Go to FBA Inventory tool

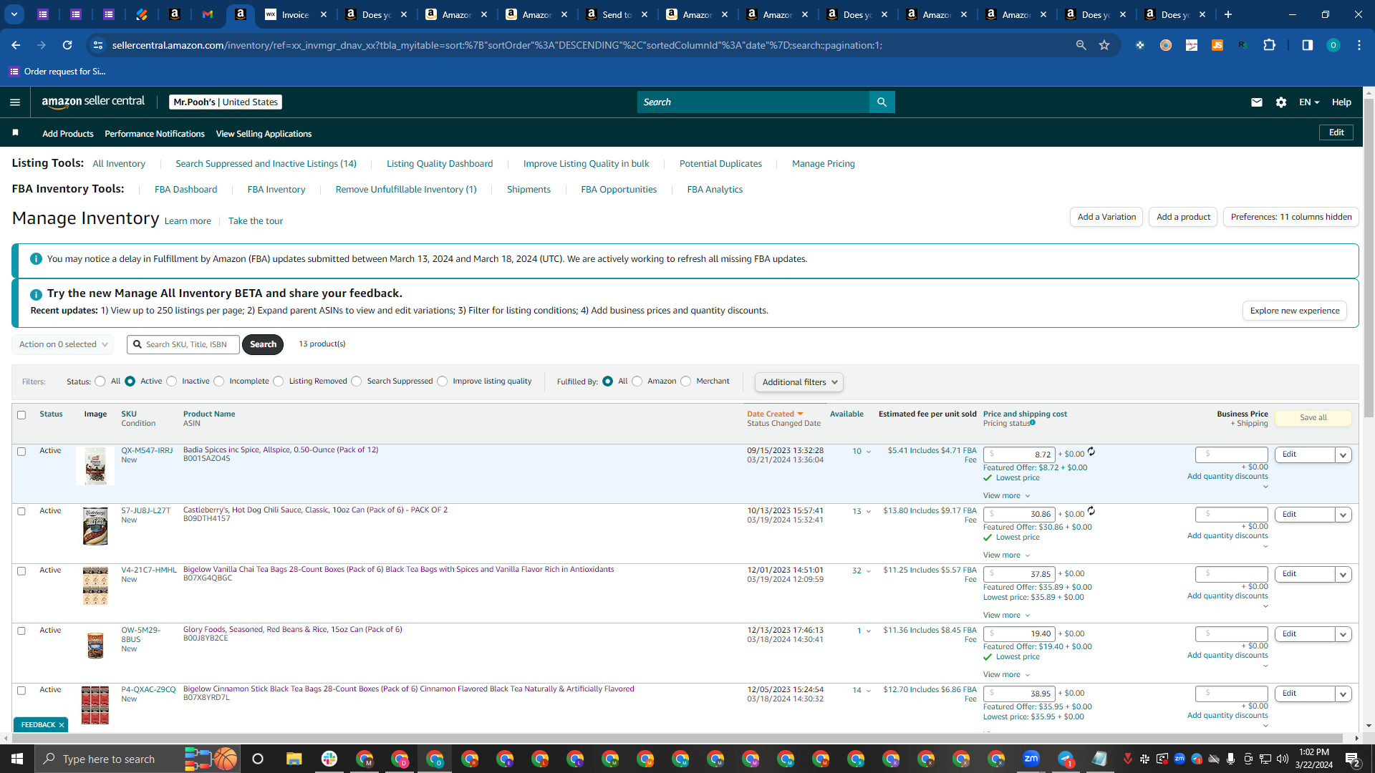pos(276,190)
